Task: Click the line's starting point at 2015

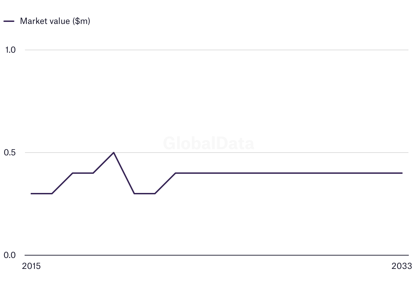Action: (31, 194)
